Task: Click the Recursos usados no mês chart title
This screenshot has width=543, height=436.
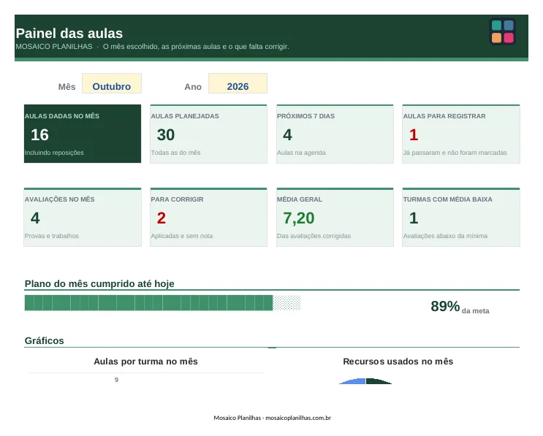Action: click(398, 362)
